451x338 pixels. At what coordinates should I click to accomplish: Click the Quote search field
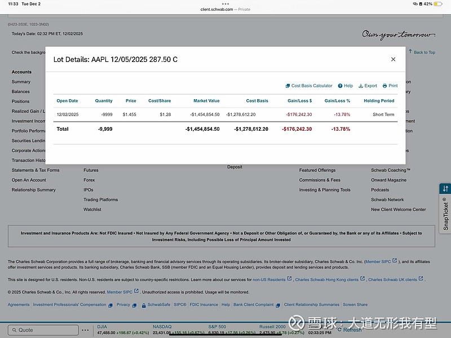coord(43,330)
